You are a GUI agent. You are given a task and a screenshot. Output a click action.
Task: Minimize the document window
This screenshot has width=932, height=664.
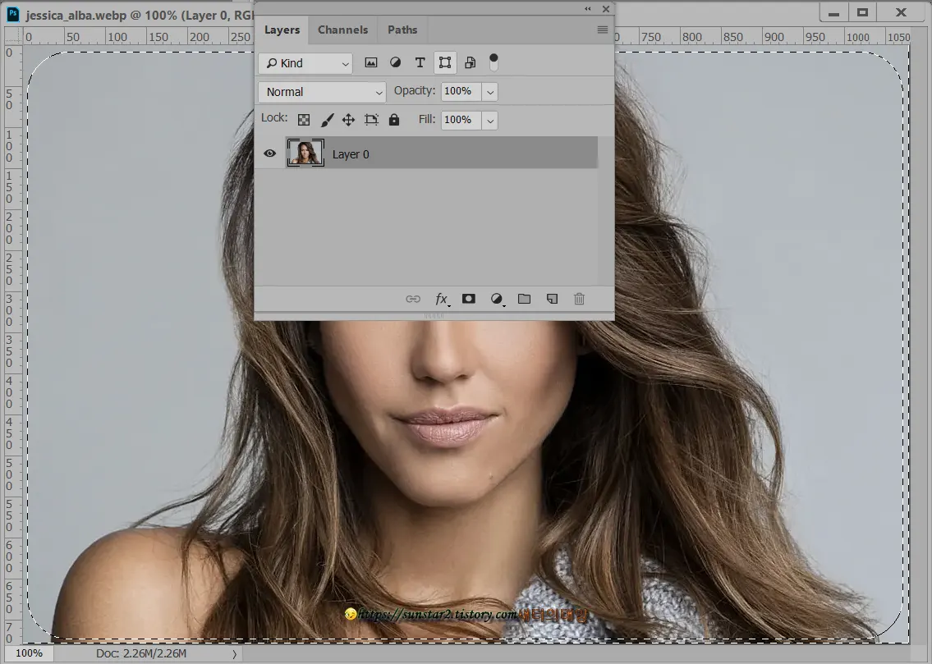834,12
